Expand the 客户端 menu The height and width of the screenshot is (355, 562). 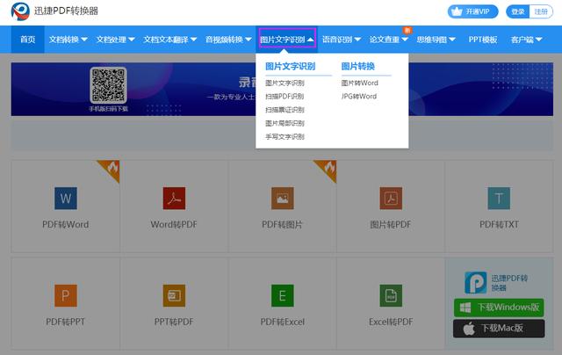pyautogui.click(x=527, y=40)
